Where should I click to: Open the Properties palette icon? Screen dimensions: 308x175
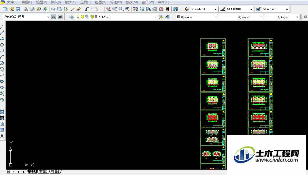coord(136,9)
